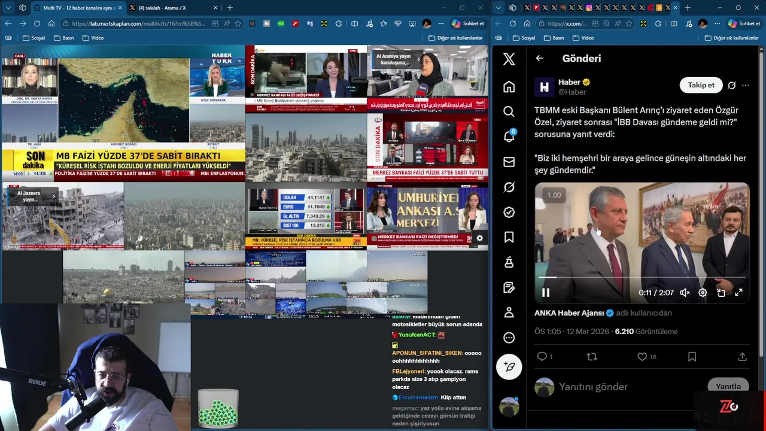Open ANKA Haber Ajansı profile link
The height and width of the screenshot is (431, 766).
(569, 313)
